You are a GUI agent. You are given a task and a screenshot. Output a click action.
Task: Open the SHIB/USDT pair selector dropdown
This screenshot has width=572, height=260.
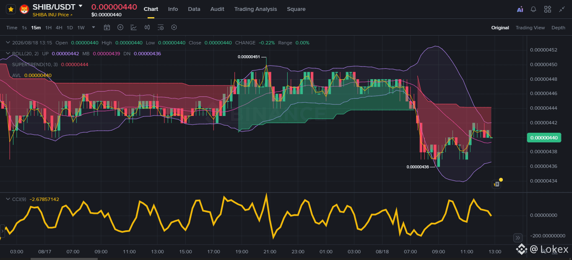click(81, 6)
